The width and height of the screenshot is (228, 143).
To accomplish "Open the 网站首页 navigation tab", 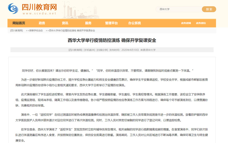I will click(19, 23).
